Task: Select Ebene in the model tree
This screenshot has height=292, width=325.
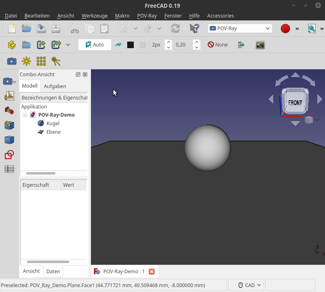Action: [53, 132]
